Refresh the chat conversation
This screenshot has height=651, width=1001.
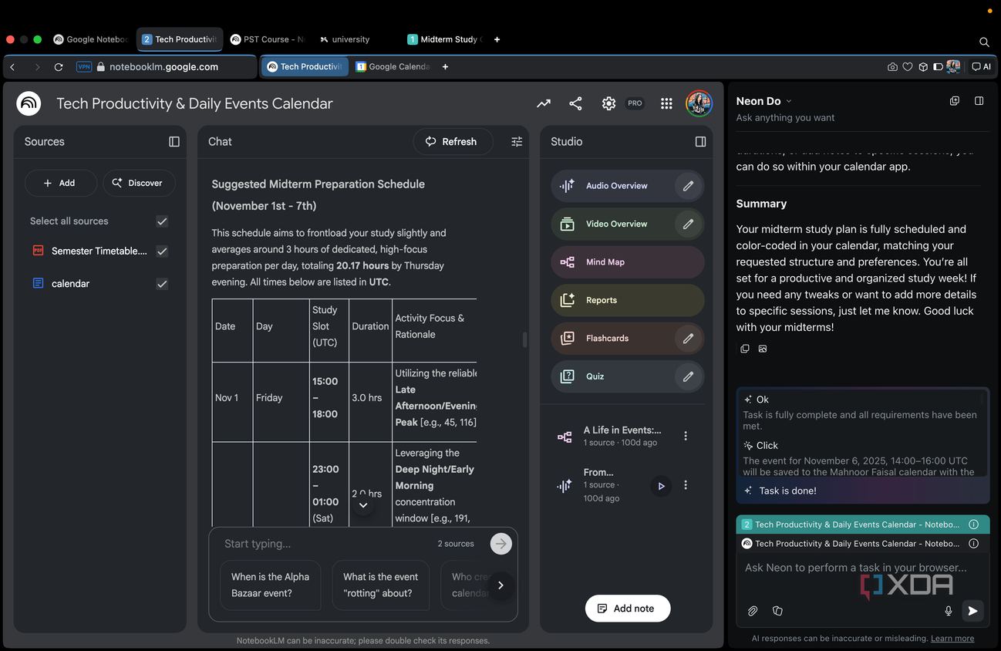pos(452,142)
